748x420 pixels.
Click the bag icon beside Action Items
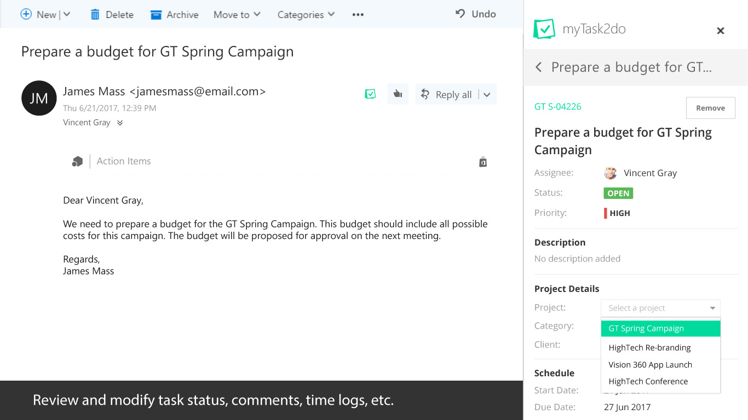click(483, 162)
